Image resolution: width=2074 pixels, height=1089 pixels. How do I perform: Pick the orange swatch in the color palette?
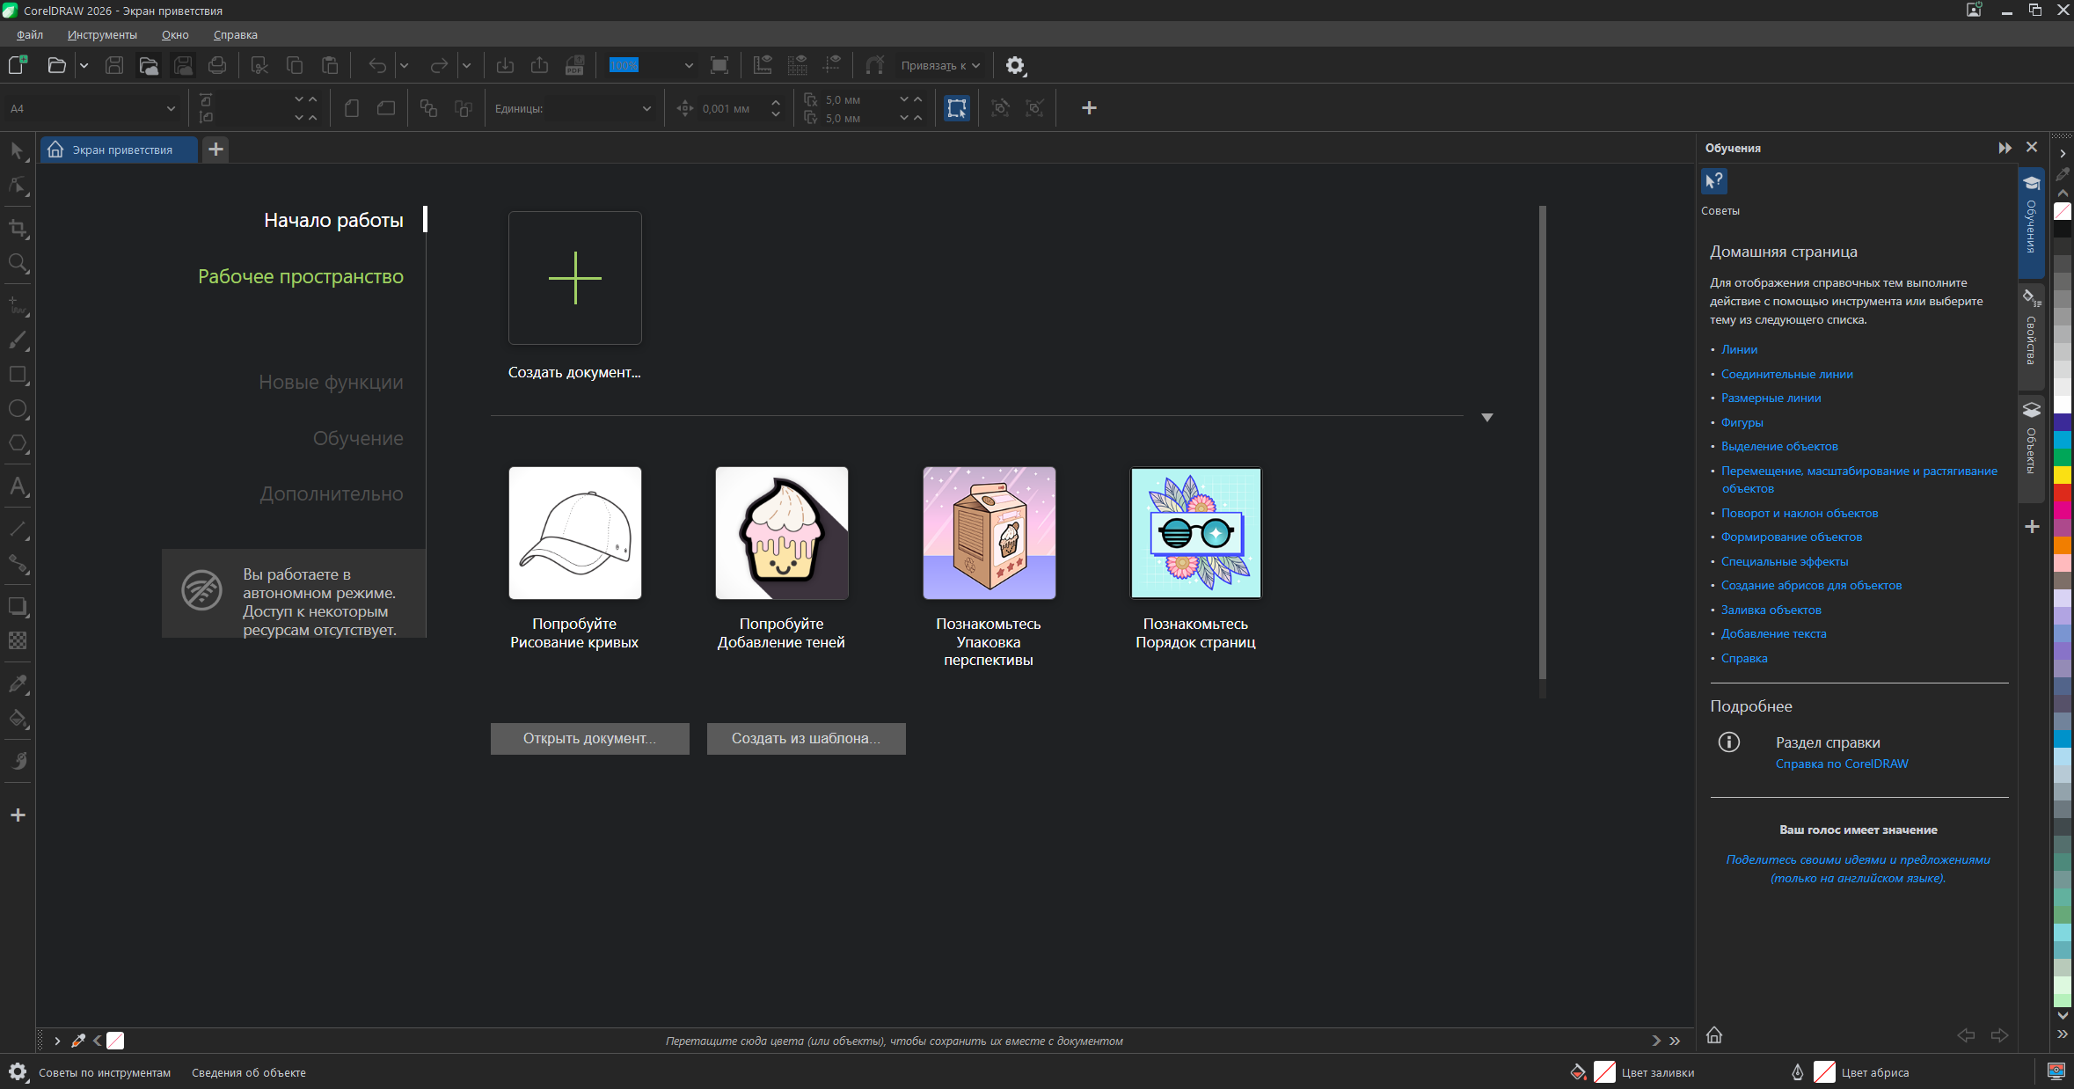click(2063, 545)
